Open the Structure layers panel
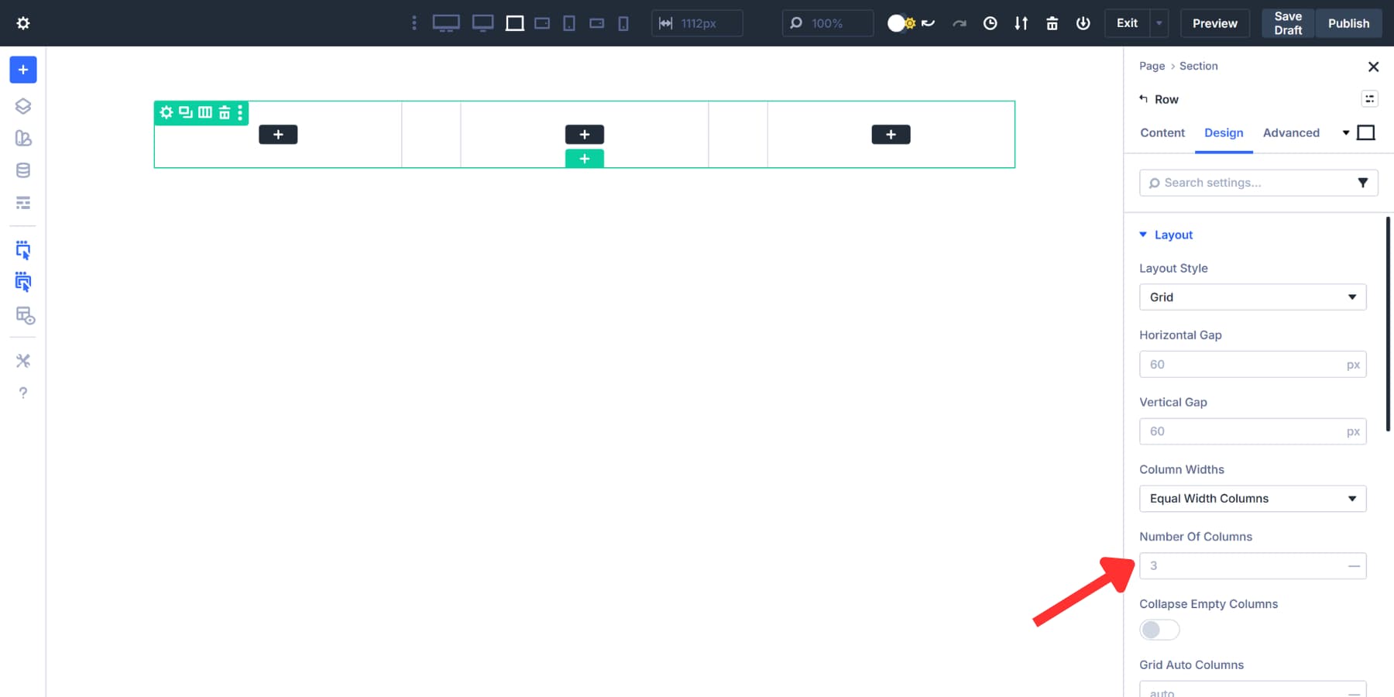 click(22, 106)
